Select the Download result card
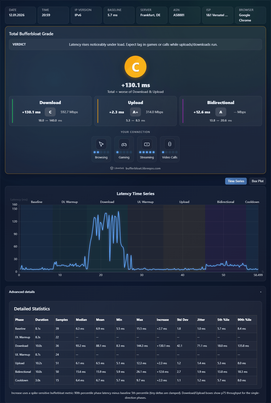 coord(50,111)
